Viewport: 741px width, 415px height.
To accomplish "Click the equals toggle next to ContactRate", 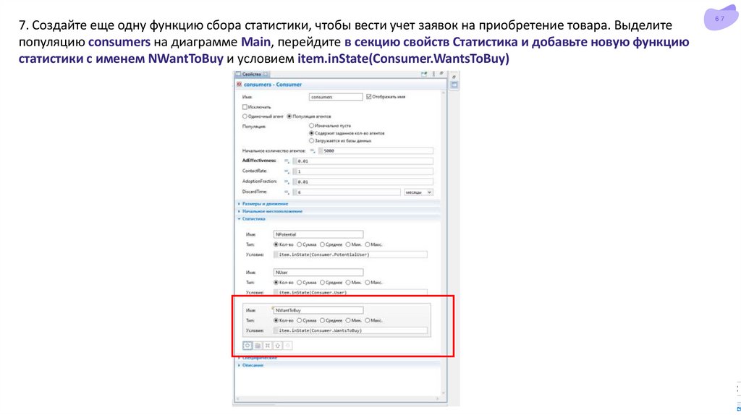I will (x=287, y=171).
